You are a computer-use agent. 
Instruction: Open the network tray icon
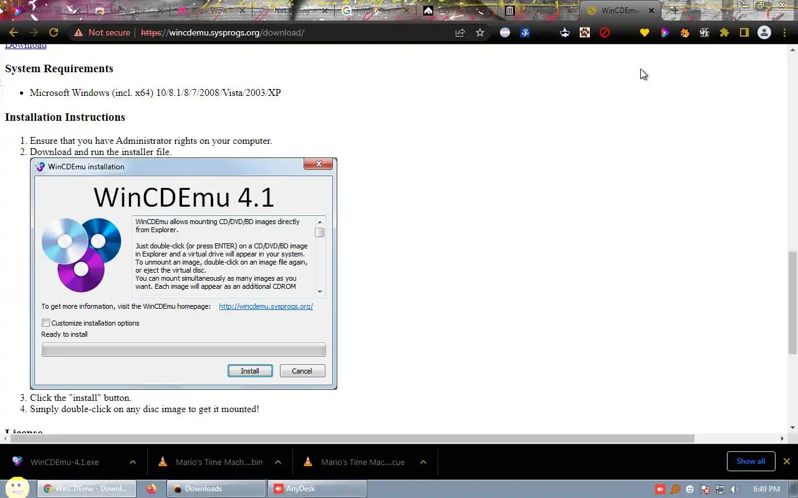click(720, 489)
